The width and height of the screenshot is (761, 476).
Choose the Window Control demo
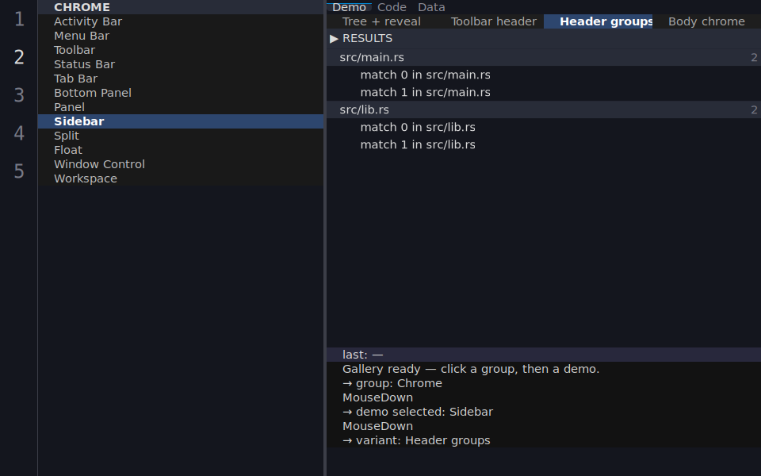[x=181, y=164]
